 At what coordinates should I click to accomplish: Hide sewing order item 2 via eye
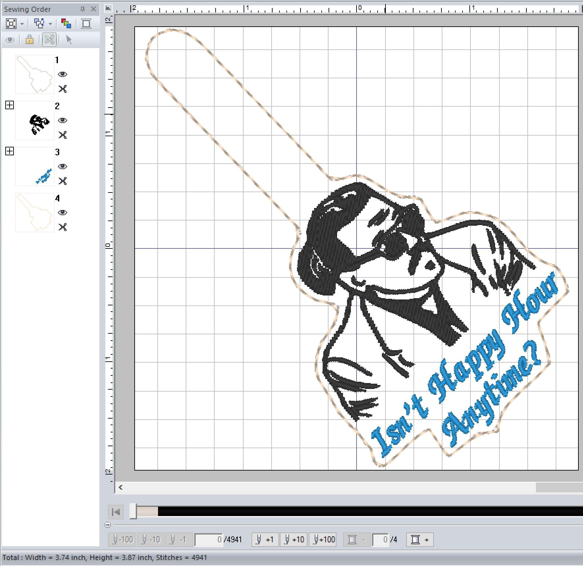[x=63, y=120]
